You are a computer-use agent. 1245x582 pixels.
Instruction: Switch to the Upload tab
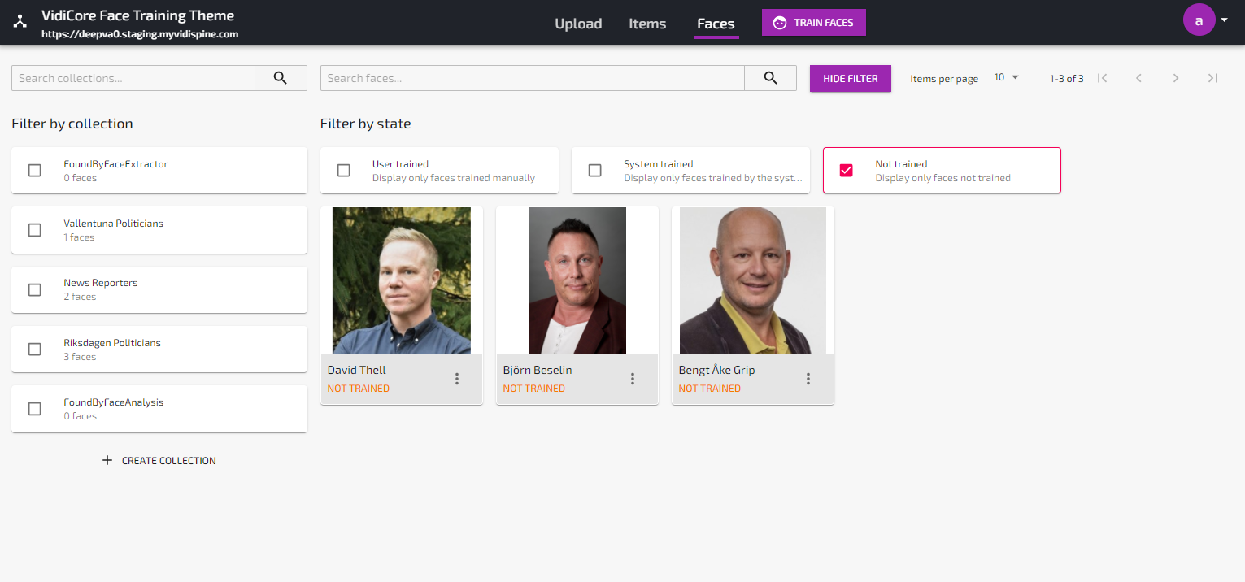578,24
